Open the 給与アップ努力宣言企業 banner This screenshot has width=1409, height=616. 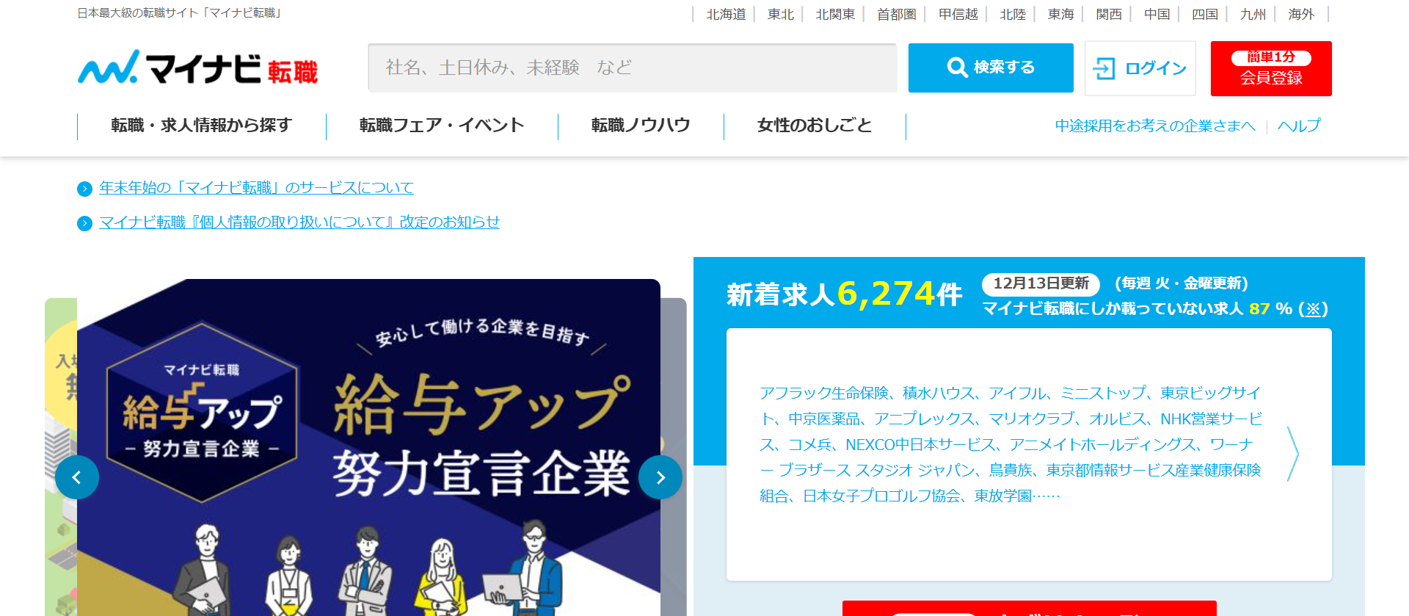[x=368, y=447]
